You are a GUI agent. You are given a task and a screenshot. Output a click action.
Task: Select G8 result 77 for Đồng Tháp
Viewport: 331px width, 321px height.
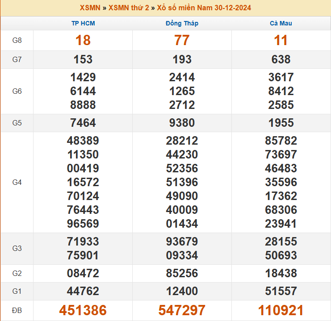(182, 40)
